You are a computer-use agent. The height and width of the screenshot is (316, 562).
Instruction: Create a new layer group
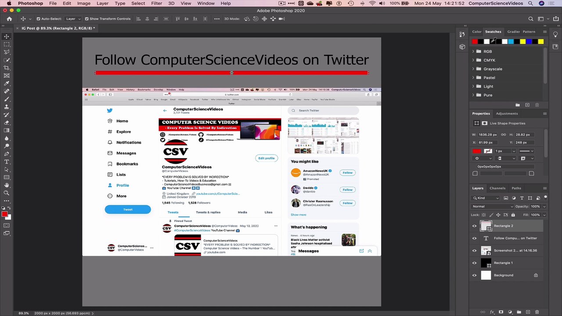click(519, 312)
